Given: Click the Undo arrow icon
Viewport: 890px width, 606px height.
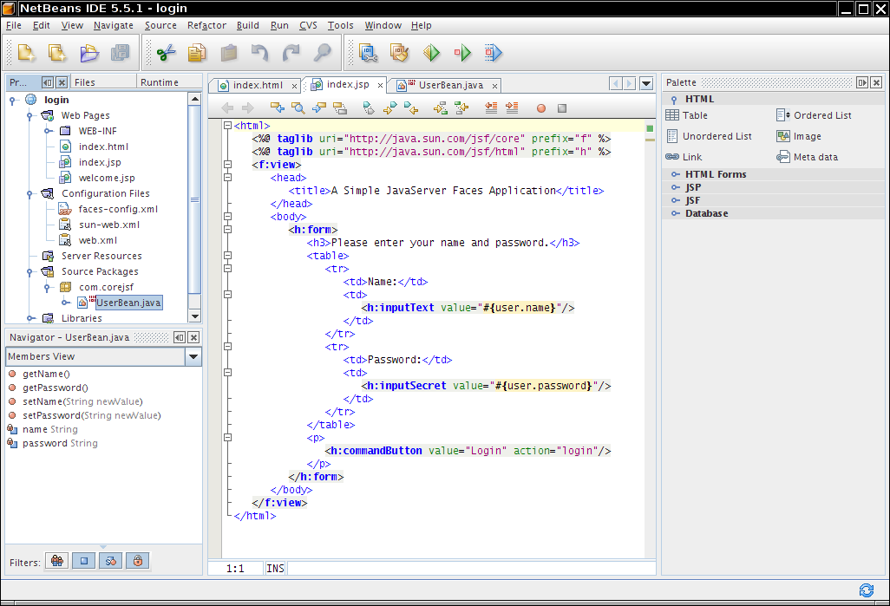Looking at the screenshot, I should pos(260,53).
